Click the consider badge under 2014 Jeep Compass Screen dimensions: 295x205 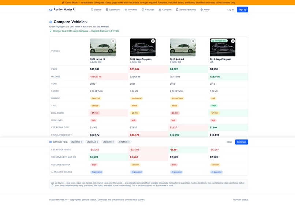135,164
